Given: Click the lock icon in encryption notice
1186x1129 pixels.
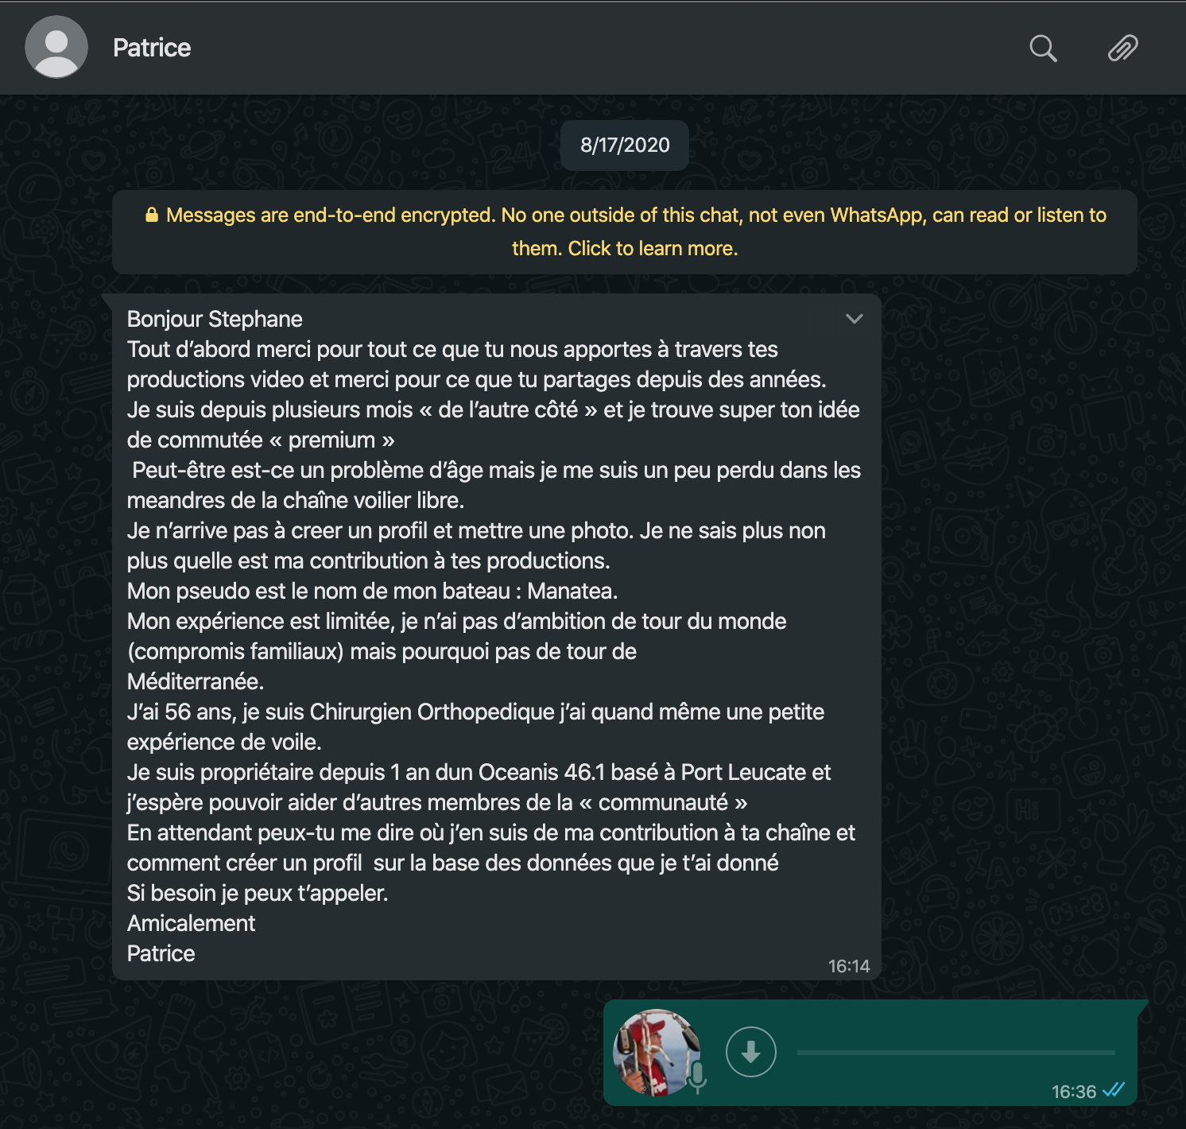Looking at the screenshot, I should click(x=152, y=215).
